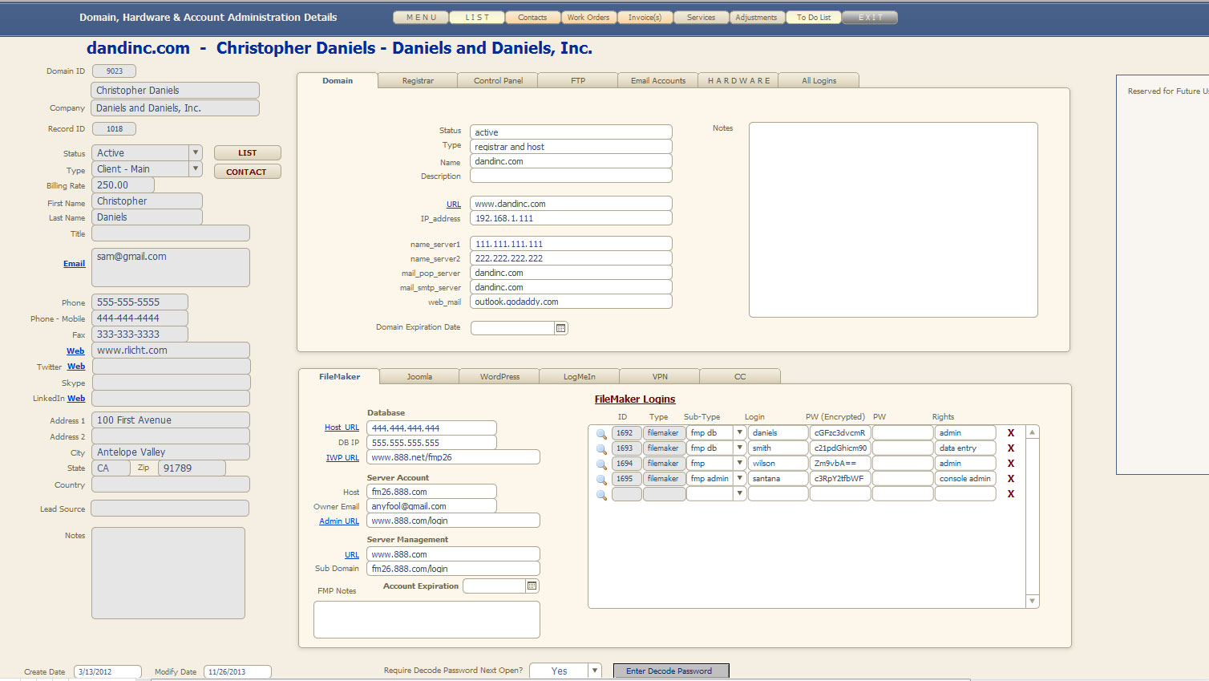
Task: Click the MENU button in header
Action: (421, 17)
